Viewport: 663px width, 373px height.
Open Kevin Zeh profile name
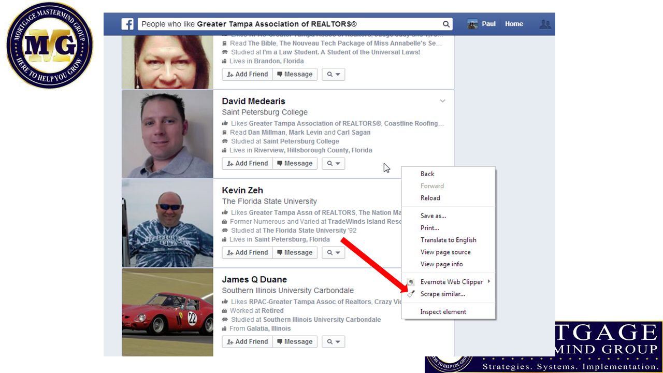coord(242,190)
